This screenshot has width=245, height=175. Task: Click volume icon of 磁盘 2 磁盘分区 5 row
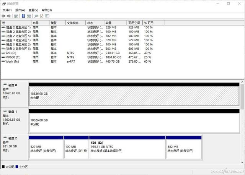coord(3,36)
